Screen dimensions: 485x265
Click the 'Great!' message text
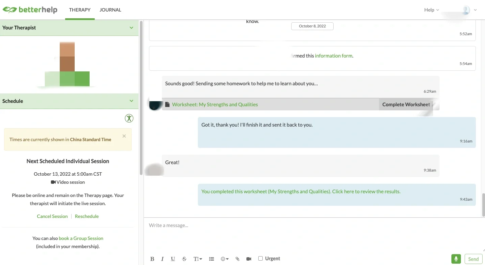click(x=172, y=162)
